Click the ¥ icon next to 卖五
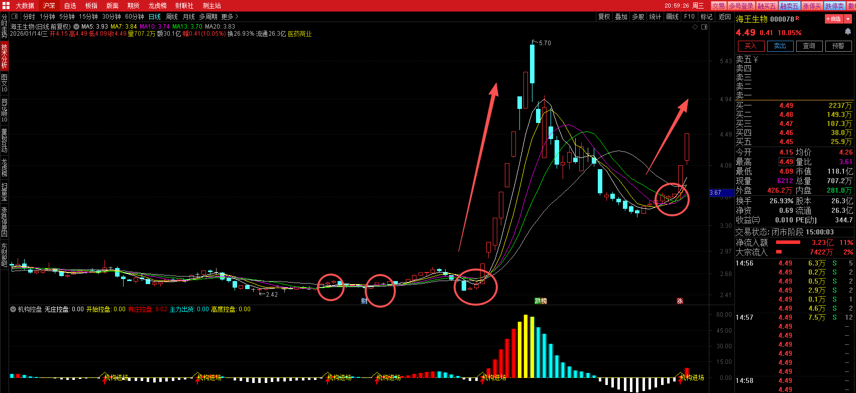 pyautogui.click(x=756, y=60)
